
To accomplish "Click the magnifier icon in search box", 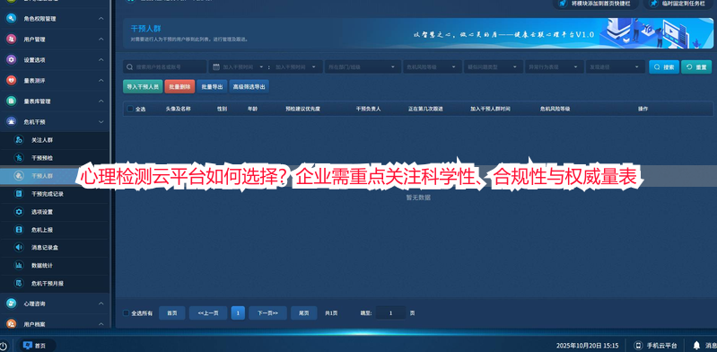I will [130, 66].
